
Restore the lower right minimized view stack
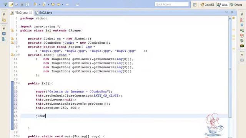(x=242, y=55)
